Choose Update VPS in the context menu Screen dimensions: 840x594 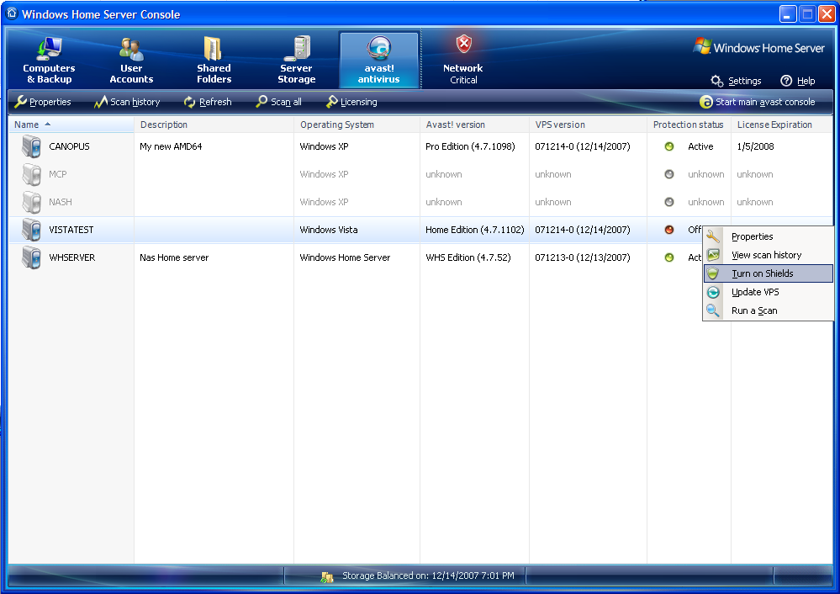[x=769, y=292]
